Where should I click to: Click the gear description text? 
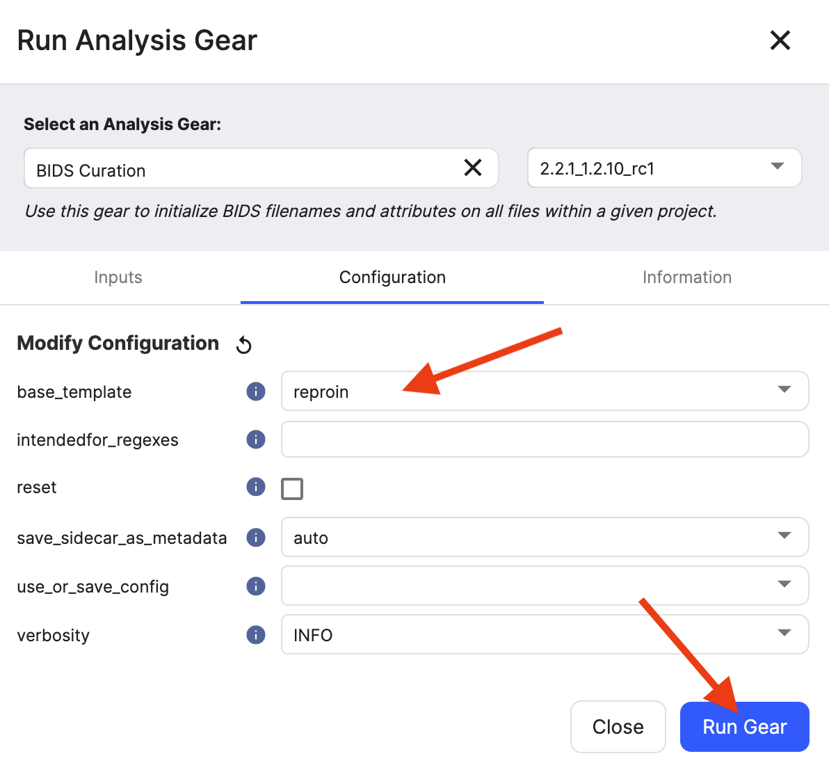pos(371,211)
